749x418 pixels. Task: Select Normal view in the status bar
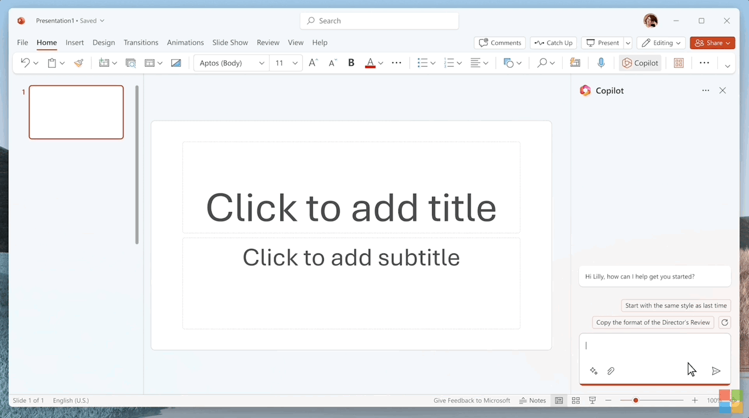559,400
